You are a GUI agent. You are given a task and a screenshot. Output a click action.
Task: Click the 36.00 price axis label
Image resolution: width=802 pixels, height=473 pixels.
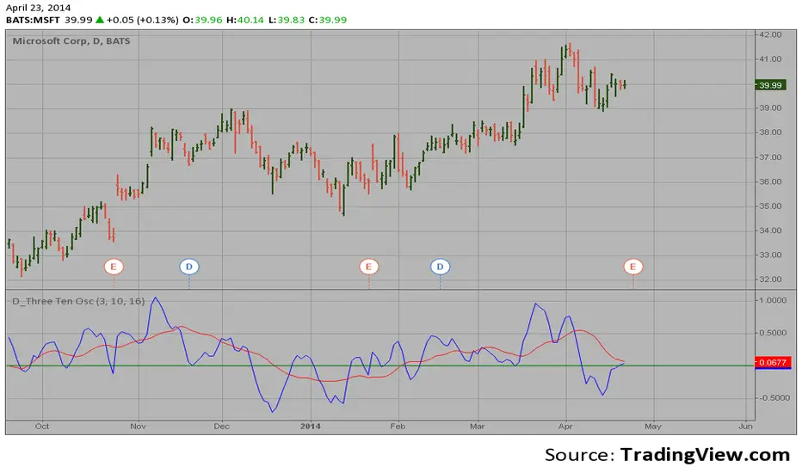click(x=771, y=181)
